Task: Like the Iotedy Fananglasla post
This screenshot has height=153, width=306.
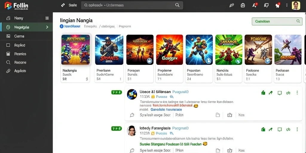Action: click(x=263, y=129)
